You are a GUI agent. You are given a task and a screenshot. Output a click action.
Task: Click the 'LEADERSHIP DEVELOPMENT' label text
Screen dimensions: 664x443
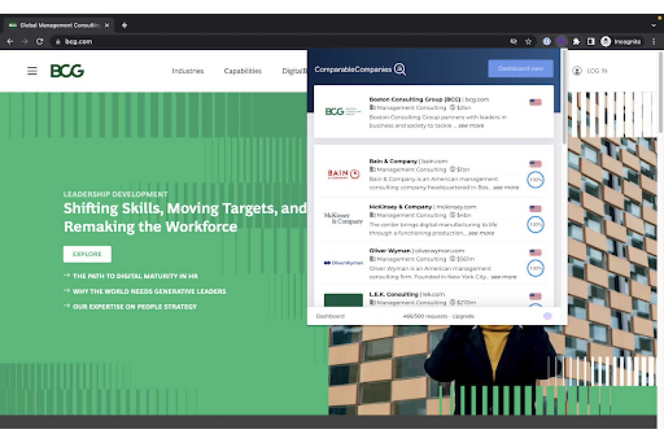coord(116,194)
